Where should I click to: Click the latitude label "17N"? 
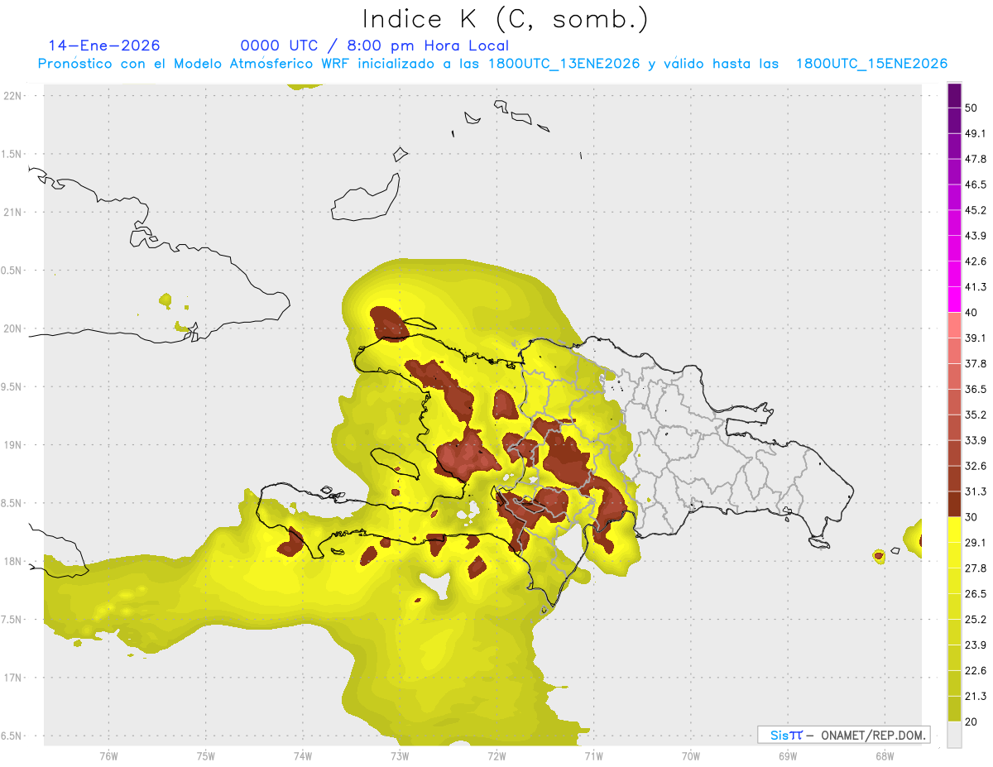point(13,678)
